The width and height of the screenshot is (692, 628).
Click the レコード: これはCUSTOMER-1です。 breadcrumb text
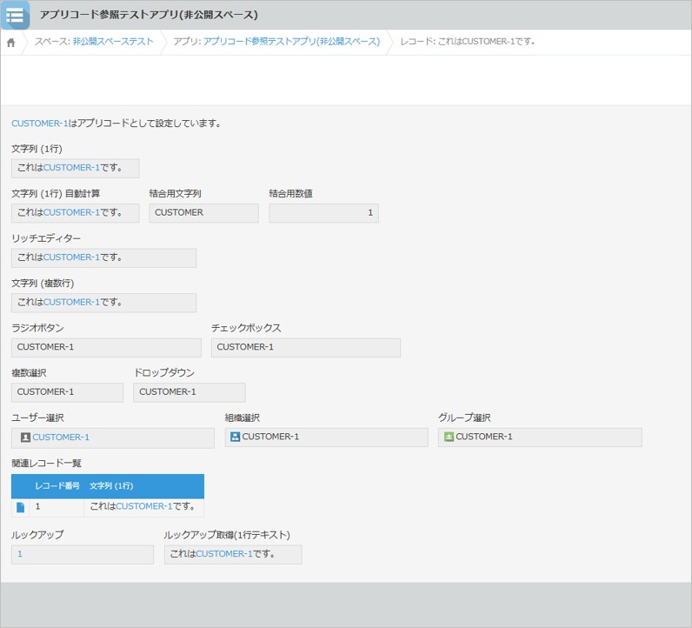point(468,42)
